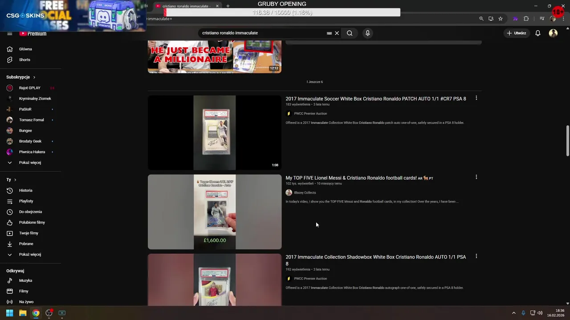
Task: Click the search magnifier button
Action: (350, 33)
